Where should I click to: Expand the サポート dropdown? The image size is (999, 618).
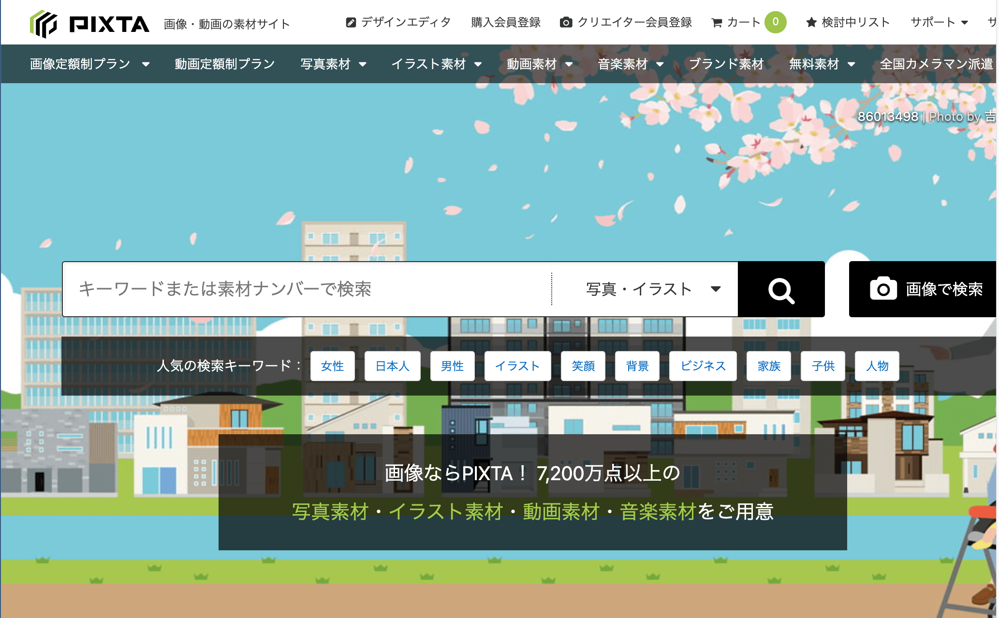click(940, 22)
